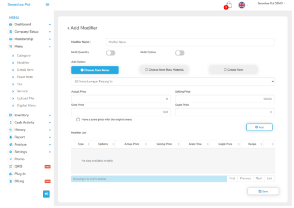294x208 pixels.
Task: Click the History clock icon
Action: click(x=10, y=130)
